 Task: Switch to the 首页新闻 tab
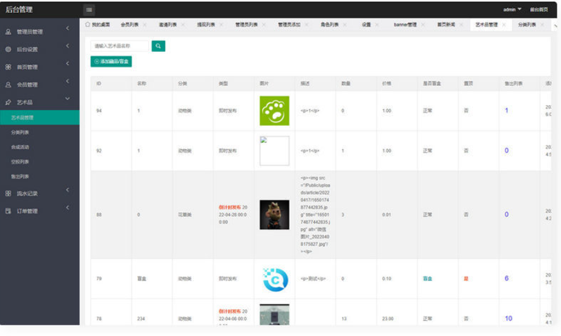pos(446,25)
